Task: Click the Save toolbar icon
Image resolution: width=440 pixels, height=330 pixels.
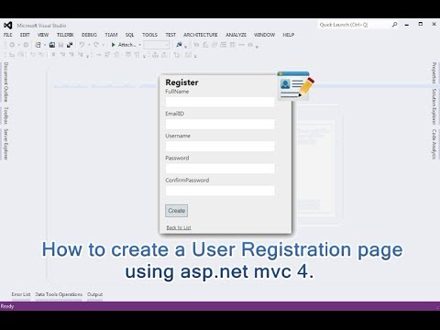Action: tap(61, 45)
